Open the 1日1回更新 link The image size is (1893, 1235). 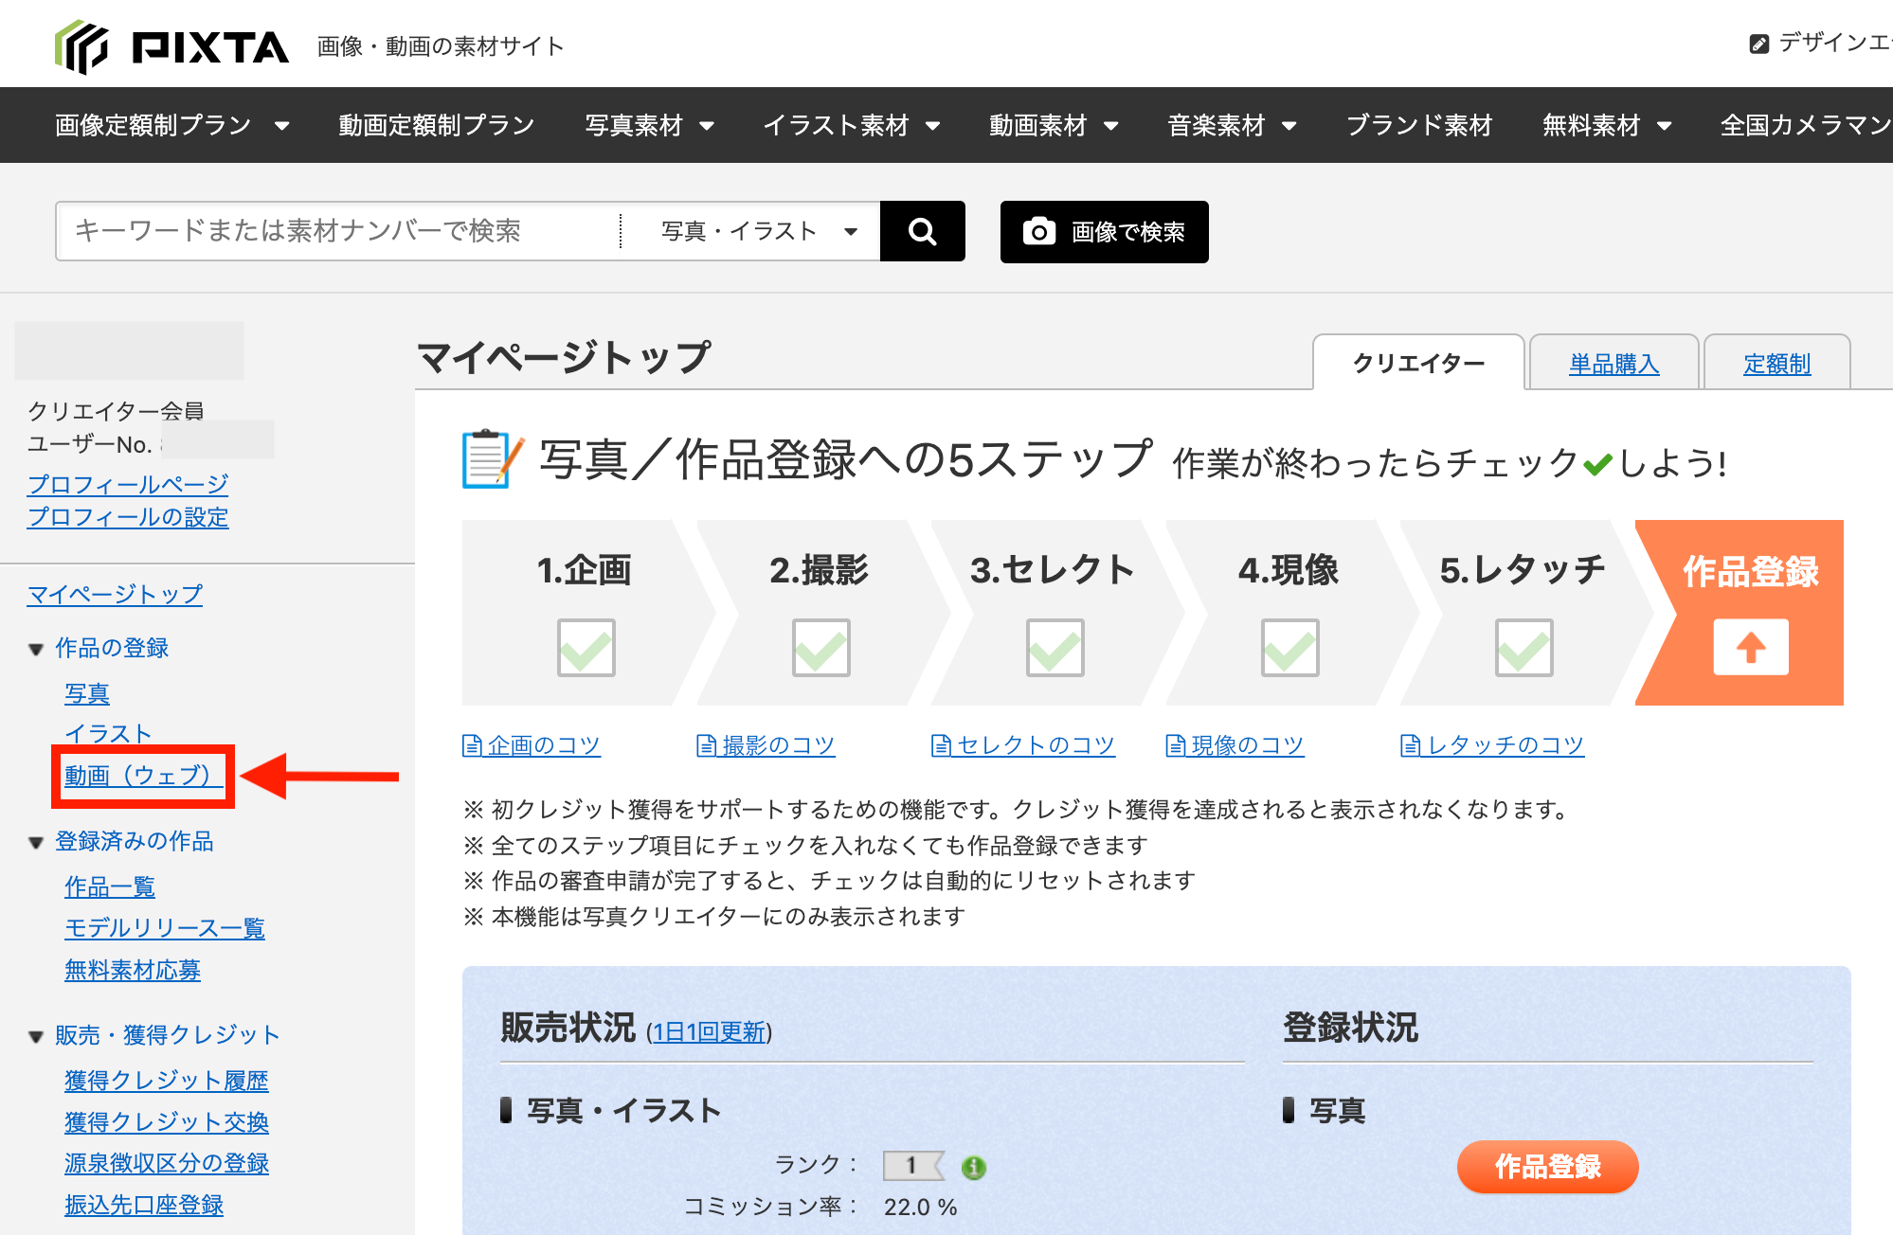pyautogui.click(x=709, y=1031)
